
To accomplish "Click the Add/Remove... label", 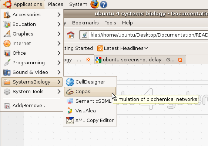I will point(30,106).
